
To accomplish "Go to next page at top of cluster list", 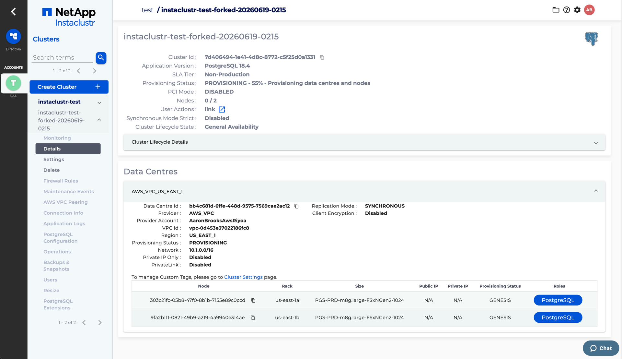I will click(x=95, y=71).
